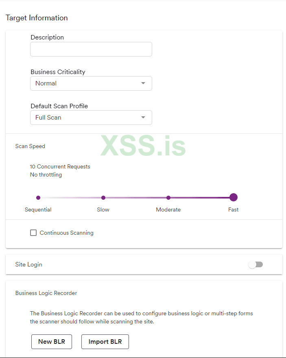Choose the Moderate scan speed point

[168, 198]
